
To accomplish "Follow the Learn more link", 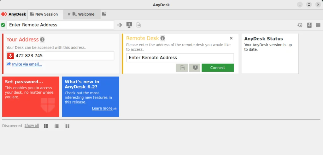I will pos(104,108).
